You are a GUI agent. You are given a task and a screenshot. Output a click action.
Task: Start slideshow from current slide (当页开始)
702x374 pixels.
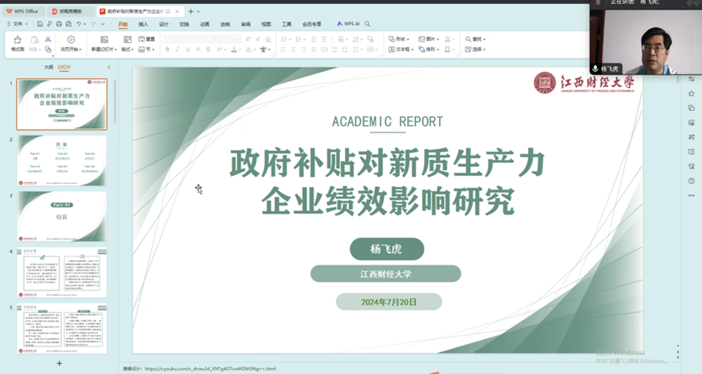click(70, 43)
